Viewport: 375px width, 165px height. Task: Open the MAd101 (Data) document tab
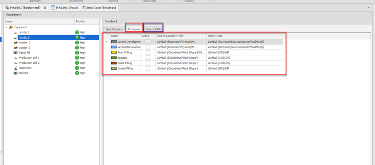[64, 8]
